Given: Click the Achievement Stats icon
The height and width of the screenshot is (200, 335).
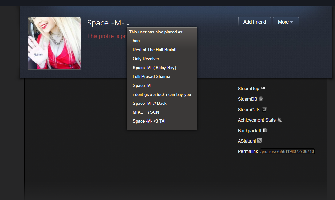Looking at the screenshot, I should 279,120.
